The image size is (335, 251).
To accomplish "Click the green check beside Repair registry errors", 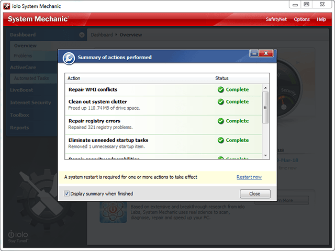I will pyautogui.click(x=221, y=121).
